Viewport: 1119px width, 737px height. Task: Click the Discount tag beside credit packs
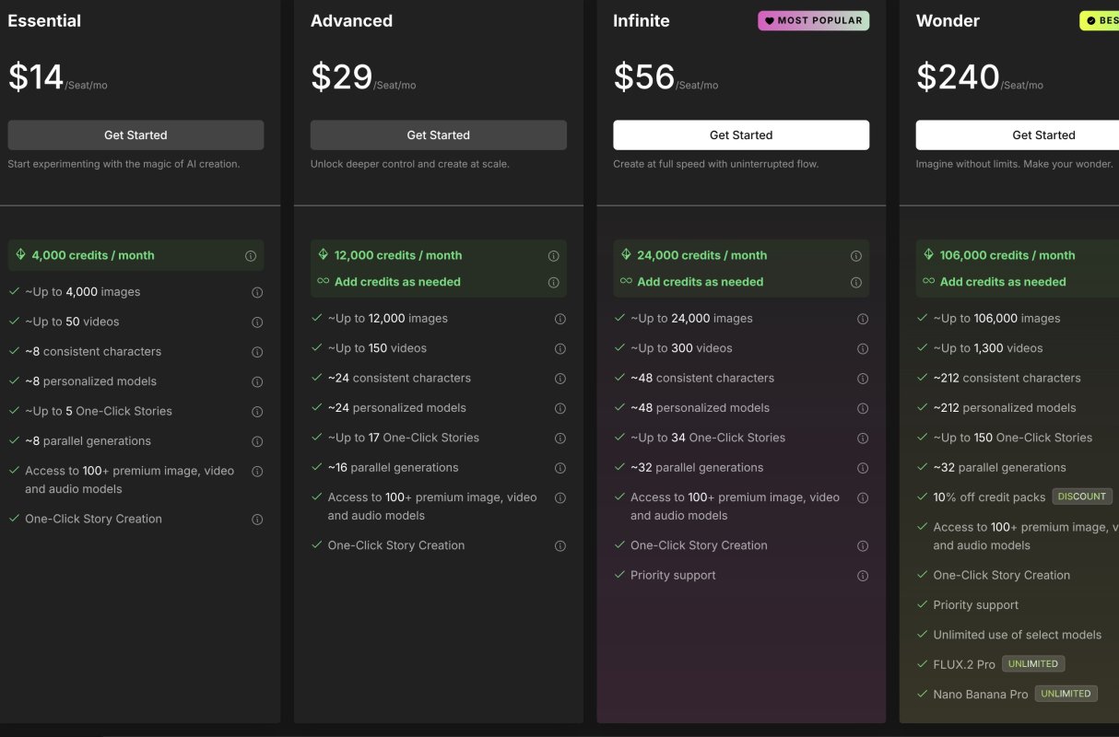coord(1082,497)
